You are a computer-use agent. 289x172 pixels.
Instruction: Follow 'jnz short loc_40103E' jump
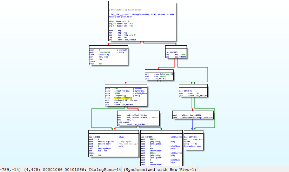pyautogui.click(x=122, y=40)
